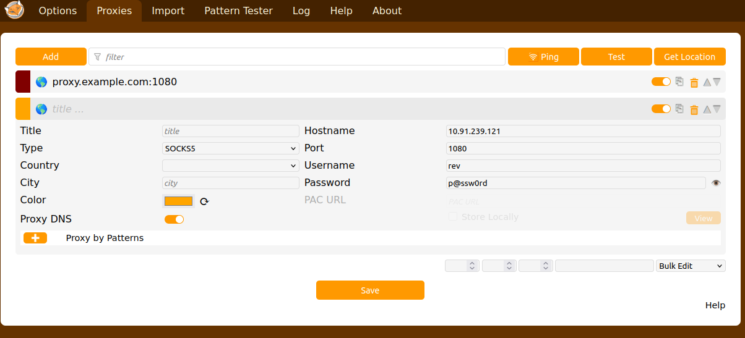This screenshot has height=338, width=745.
Task: Open the Import tab
Action: [x=168, y=11]
